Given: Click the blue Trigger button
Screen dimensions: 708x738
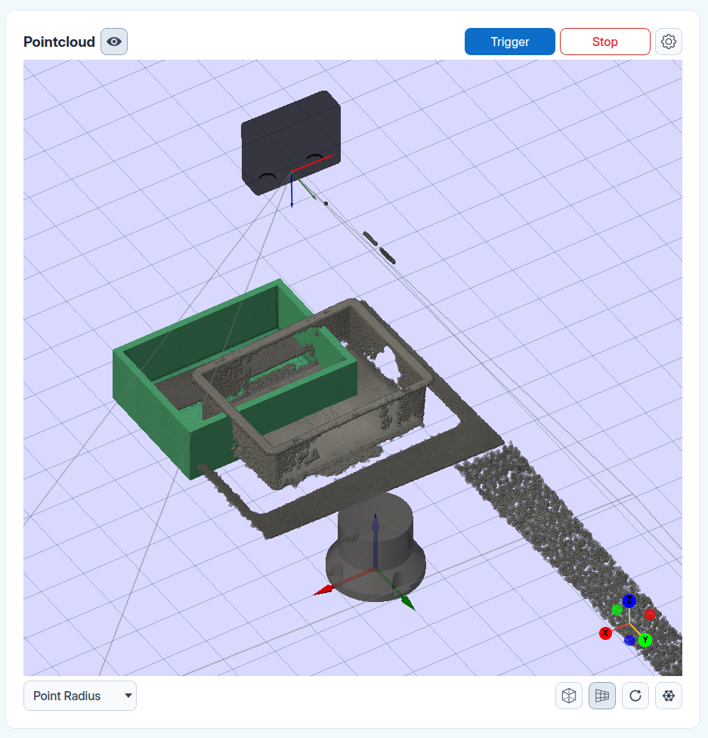Looking at the screenshot, I should 510,42.
